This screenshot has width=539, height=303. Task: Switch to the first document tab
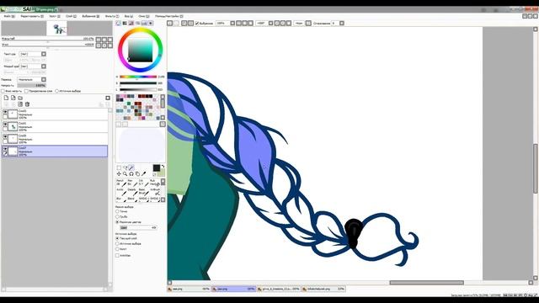click(189, 289)
